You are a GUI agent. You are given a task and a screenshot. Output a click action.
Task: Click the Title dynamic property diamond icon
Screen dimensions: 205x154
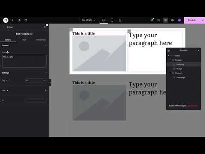click(x=8, y=52)
